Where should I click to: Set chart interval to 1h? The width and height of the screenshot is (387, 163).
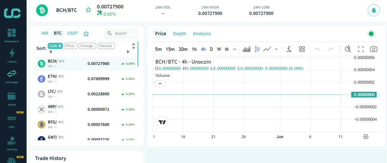[x=194, y=49]
